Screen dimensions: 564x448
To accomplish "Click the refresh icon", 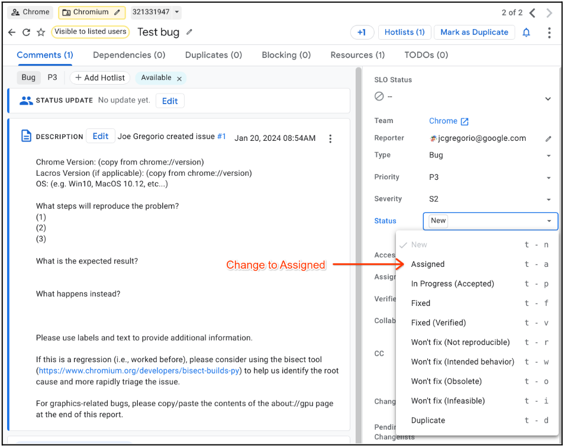I will (26, 33).
